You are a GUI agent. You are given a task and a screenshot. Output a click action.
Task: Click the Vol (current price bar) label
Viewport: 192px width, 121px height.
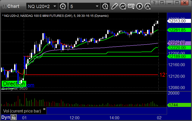pyautogui.click(x=22, y=111)
